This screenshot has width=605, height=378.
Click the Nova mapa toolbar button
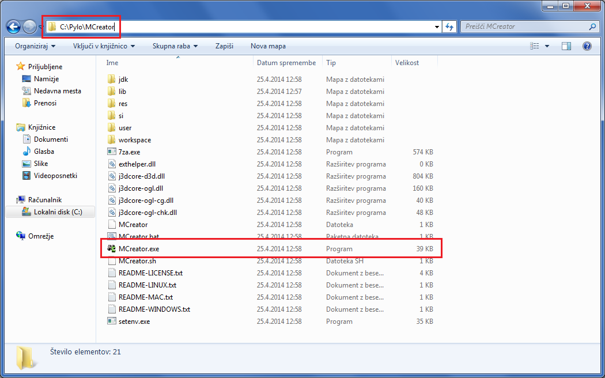coord(268,46)
